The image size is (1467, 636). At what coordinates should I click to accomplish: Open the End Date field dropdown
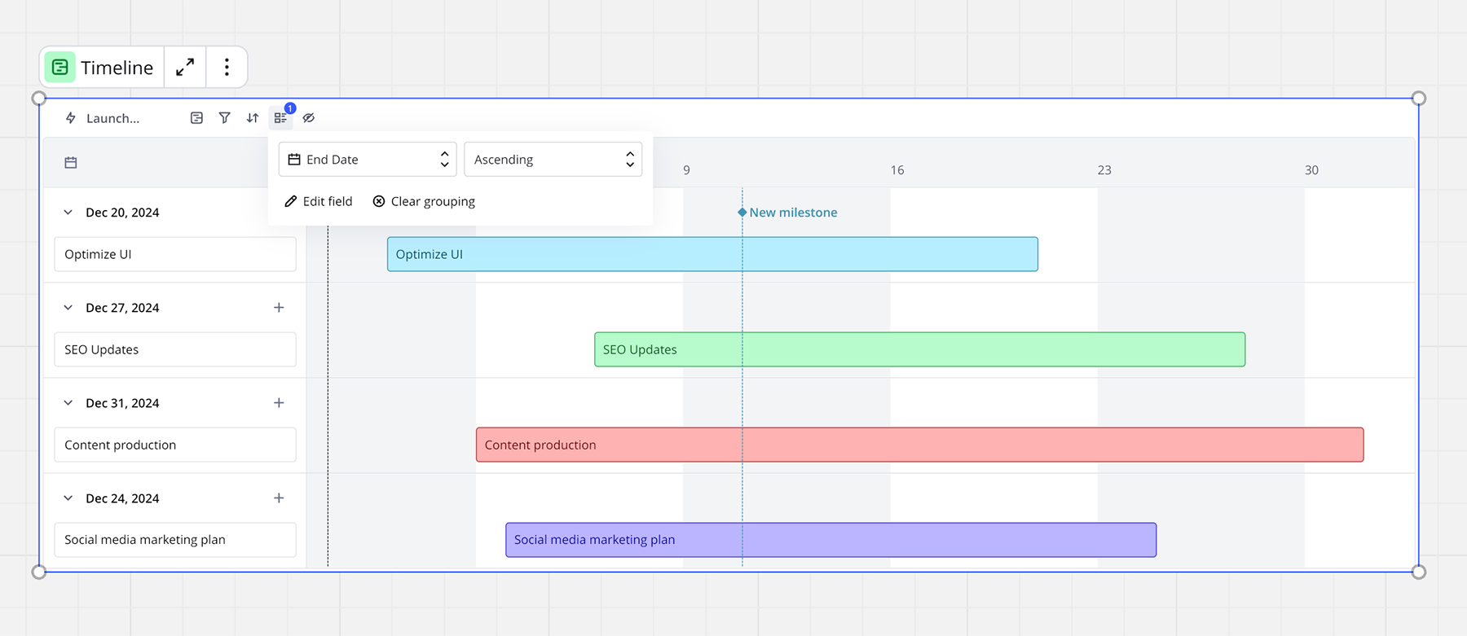coord(368,160)
